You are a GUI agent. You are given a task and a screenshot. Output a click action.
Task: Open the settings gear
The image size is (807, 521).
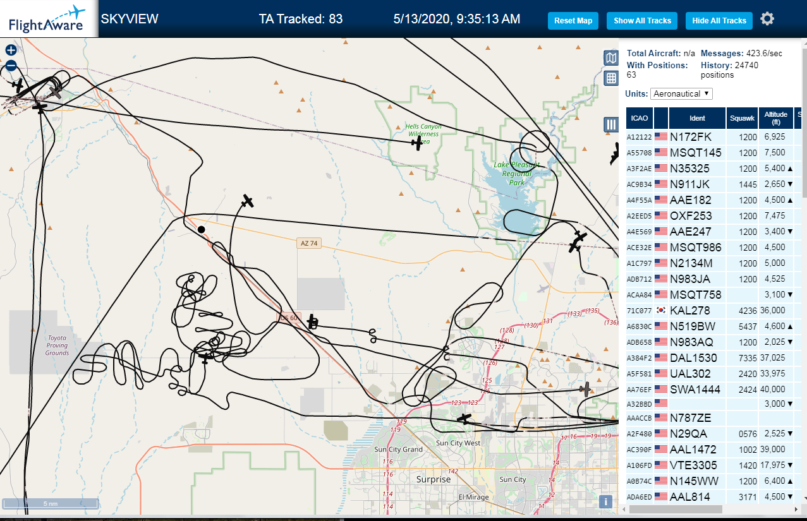coord(767,19)
